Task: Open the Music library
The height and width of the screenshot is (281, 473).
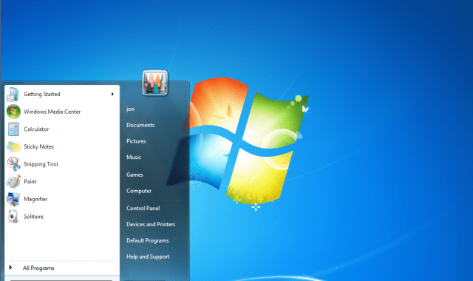Action: (134, 157)
